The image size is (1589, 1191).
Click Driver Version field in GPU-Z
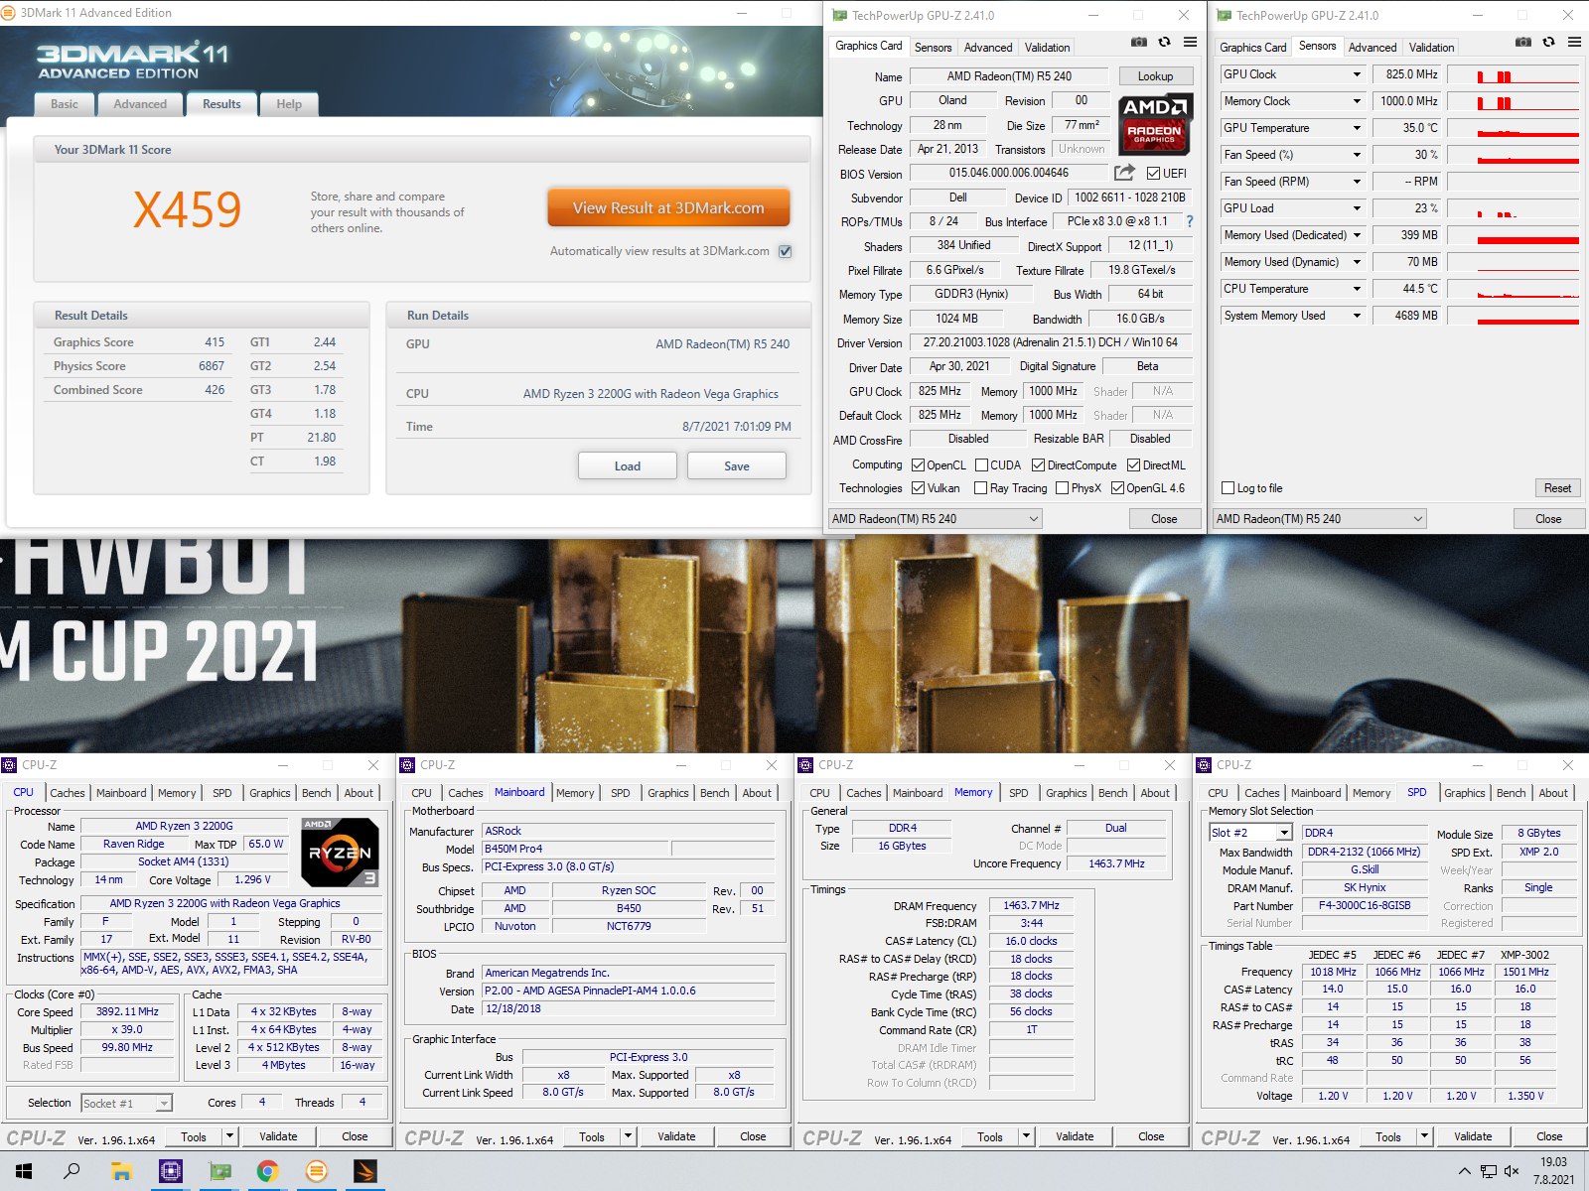point(1051,342)
